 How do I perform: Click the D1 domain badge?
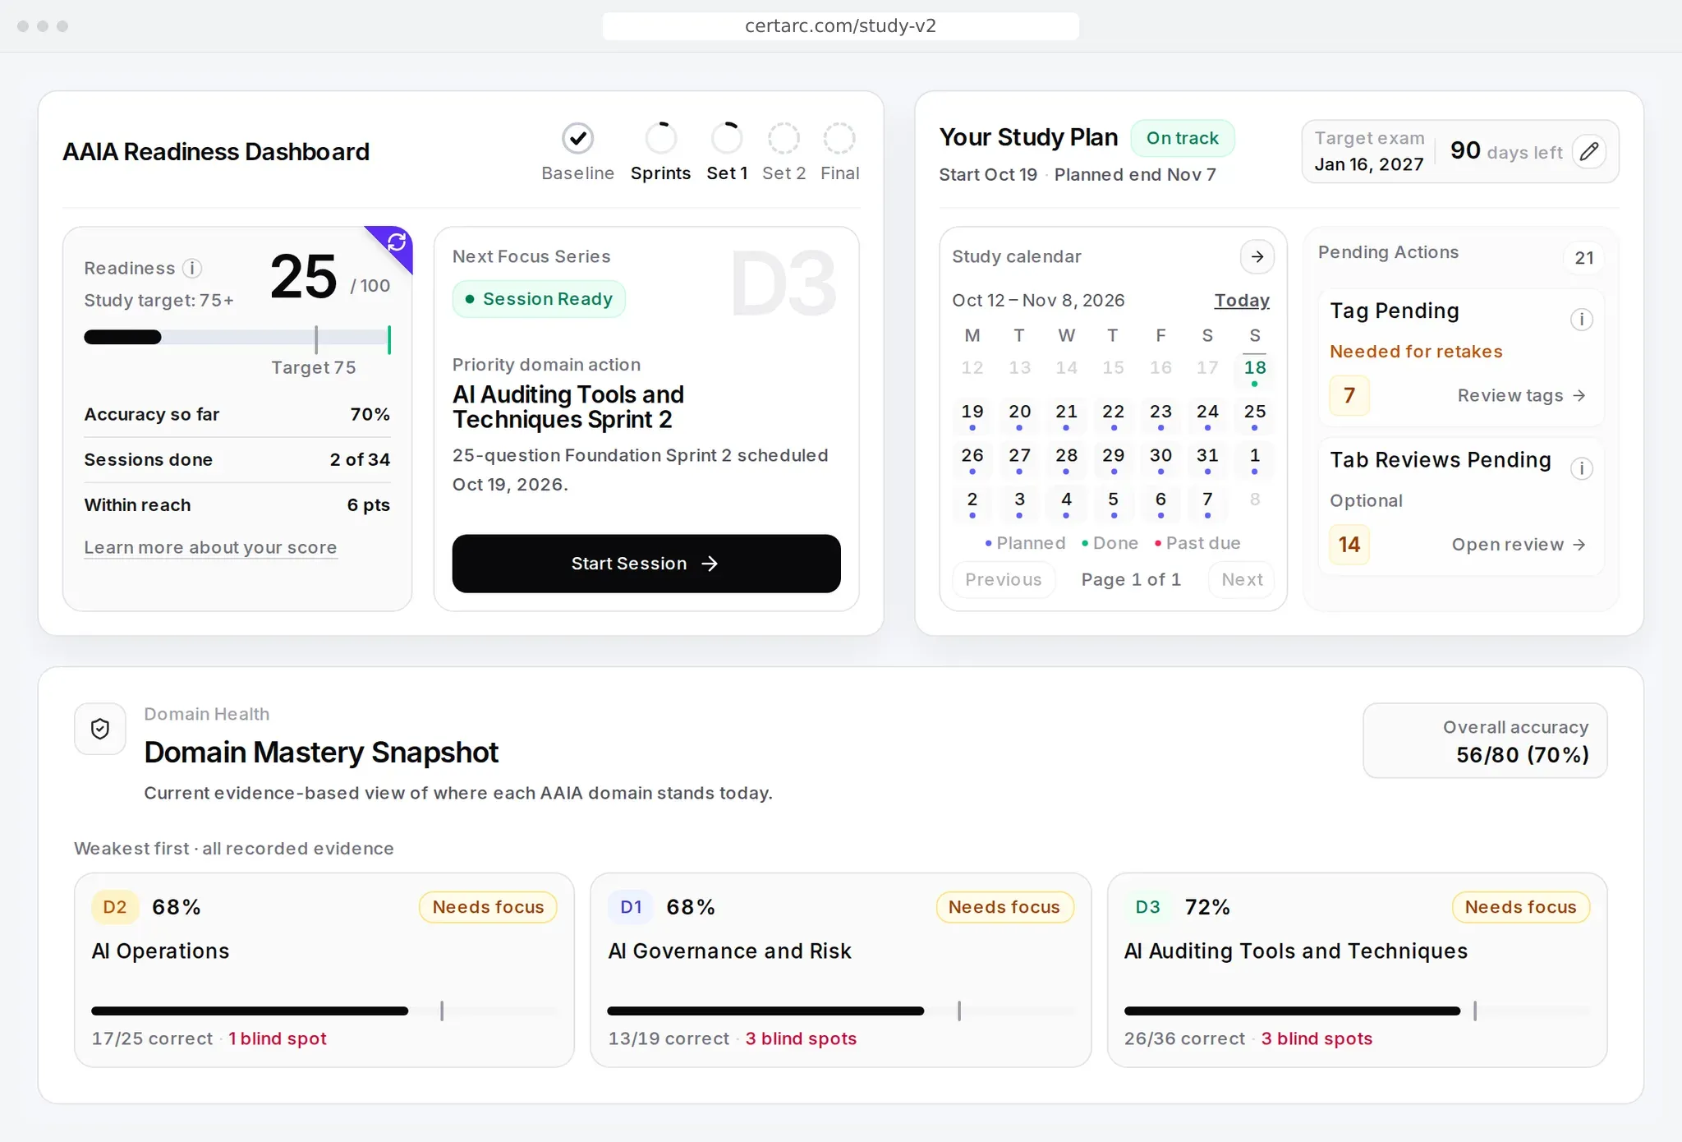(631, 907)
